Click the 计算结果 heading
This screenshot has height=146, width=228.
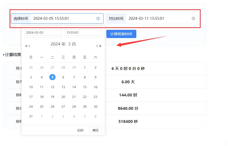tap(13, 55)
